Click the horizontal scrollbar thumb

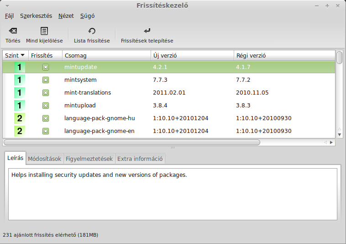point(132,143)
